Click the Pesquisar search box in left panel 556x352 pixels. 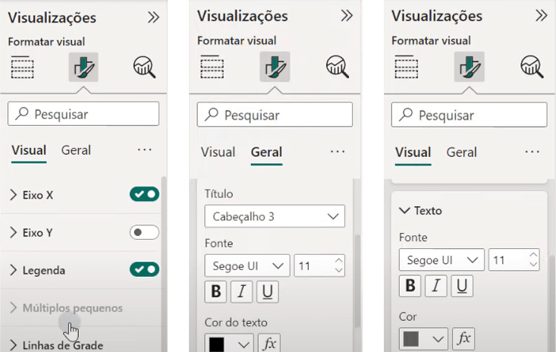click(83, 114)
